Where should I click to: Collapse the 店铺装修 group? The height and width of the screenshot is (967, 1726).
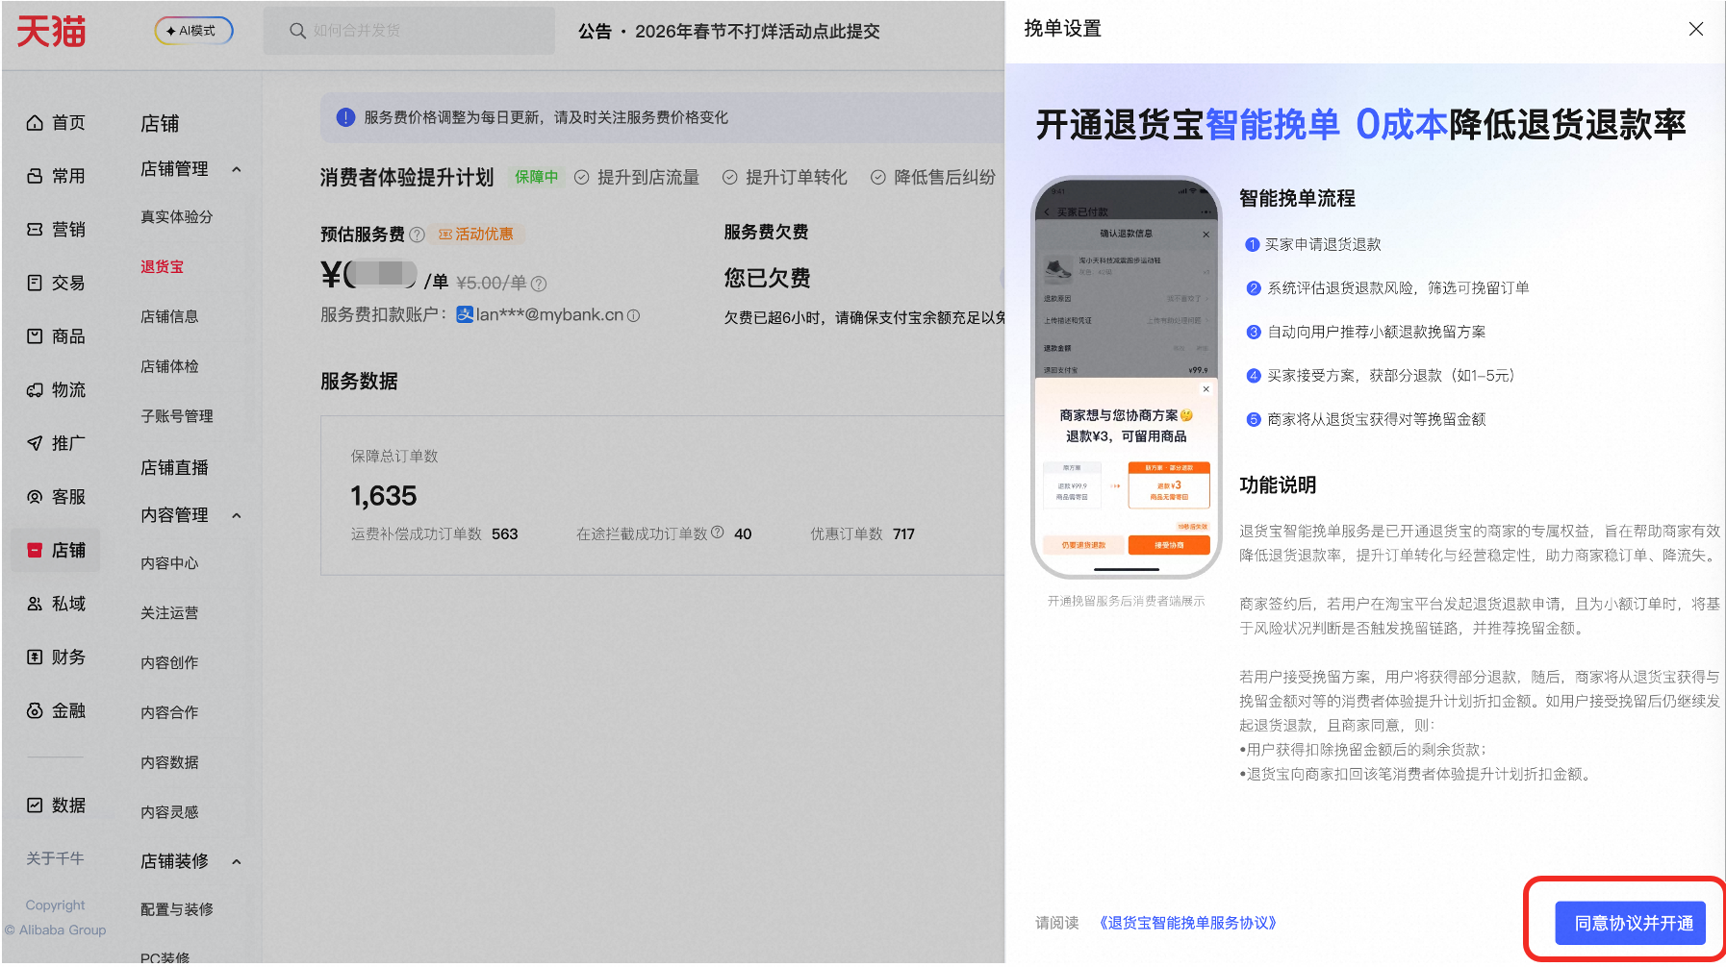click(x=237, y=861)
